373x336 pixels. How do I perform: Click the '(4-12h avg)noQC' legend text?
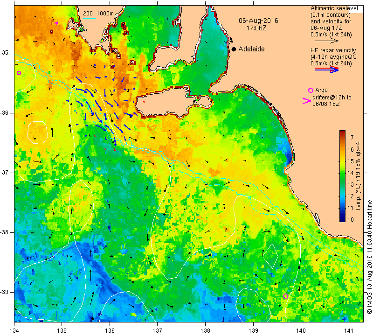pos(333,57)
